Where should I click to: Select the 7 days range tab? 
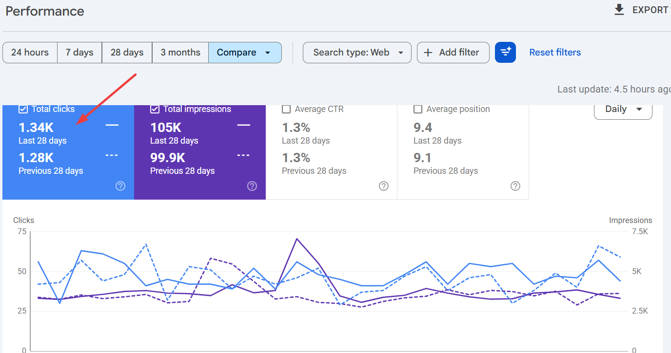[79, 53]
